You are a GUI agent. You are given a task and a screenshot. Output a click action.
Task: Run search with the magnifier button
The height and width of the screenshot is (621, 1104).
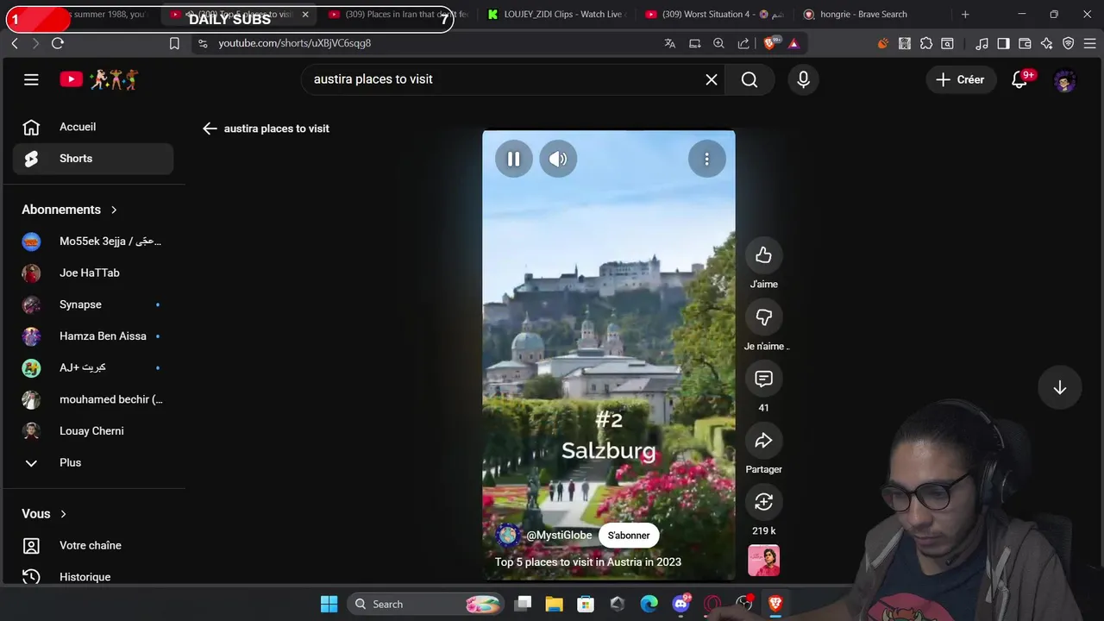750,79
